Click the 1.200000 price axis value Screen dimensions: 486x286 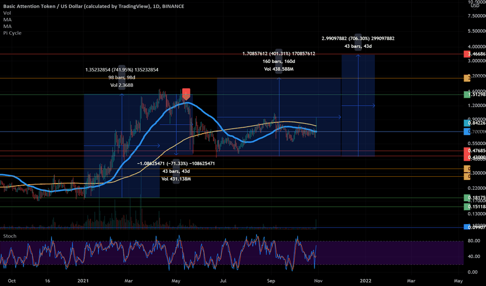tap(477, 106)
